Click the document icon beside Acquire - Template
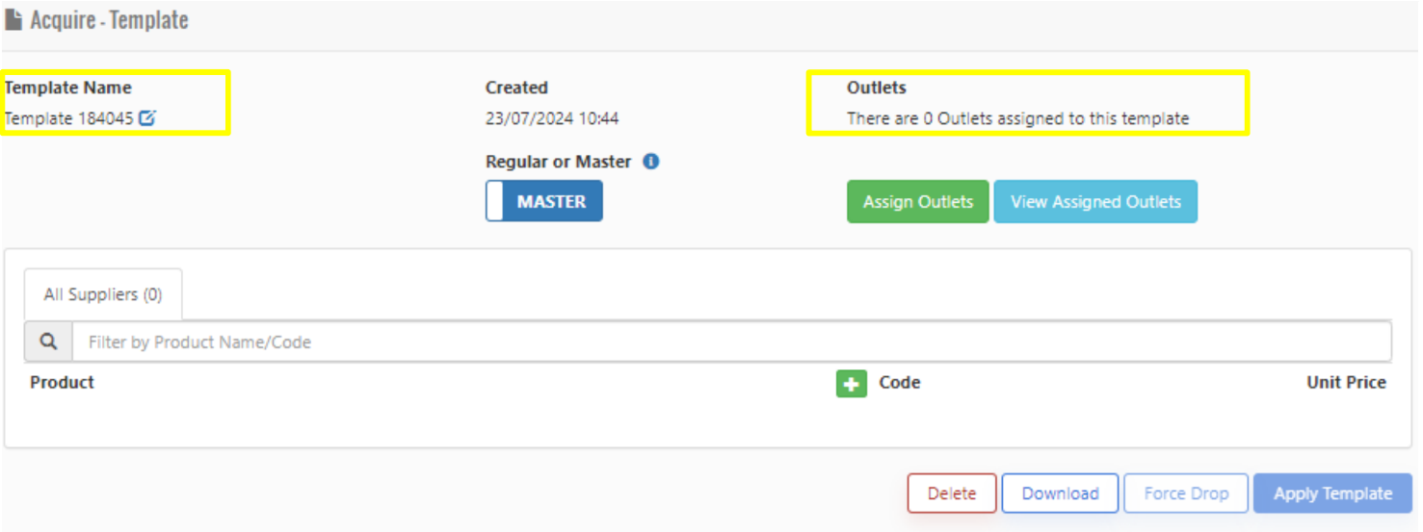The image size is (1423, 532). [13, 20]
